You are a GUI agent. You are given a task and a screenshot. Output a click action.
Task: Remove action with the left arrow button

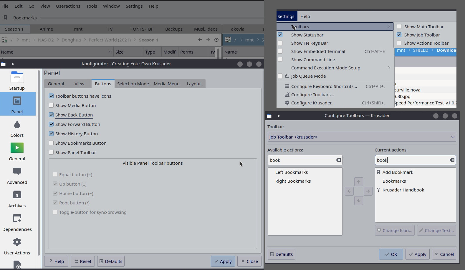tap(349, 191)
